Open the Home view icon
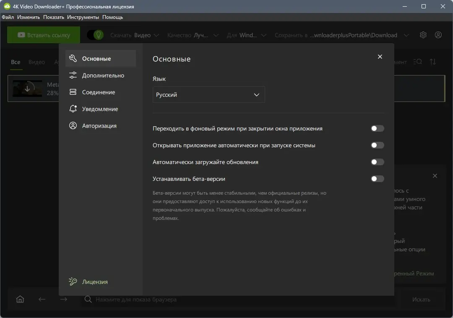Viewport: 453px width, 318px height. point(20,299)
